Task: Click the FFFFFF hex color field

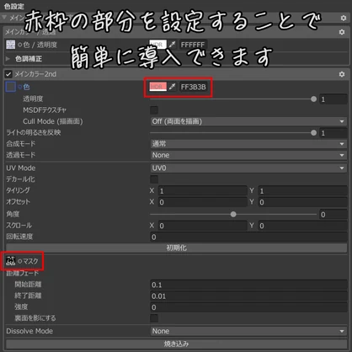Action: [x=194, y=45]
